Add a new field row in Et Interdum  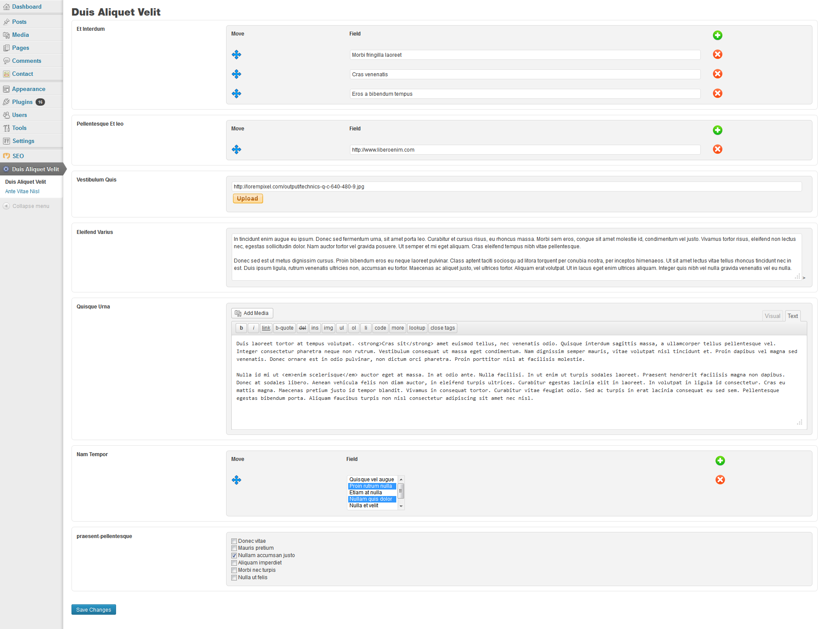pyautogui.click(x=717, y=35)
